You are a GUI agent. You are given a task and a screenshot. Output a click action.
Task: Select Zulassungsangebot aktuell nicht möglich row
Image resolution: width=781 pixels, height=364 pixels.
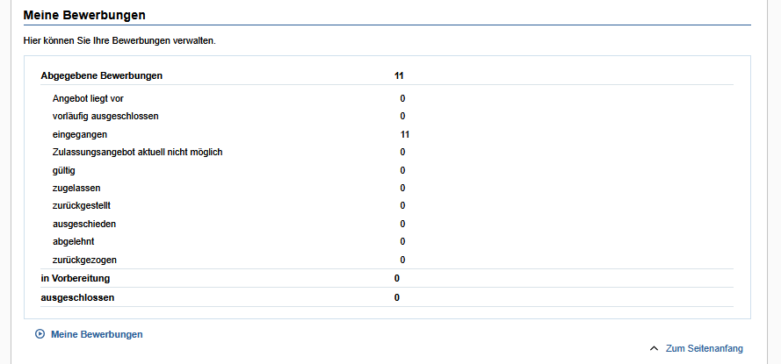(x=137, y=152)
